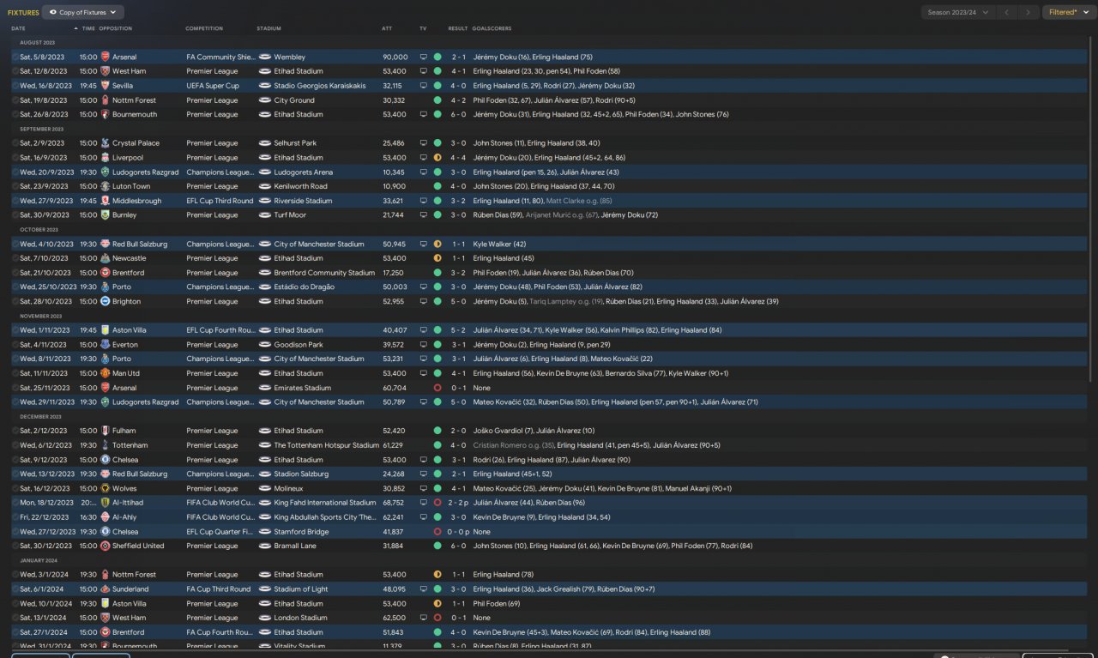Open 'Etihad Stadium' in the Liverpool row
This screenshot has height=658, width=1098.
(x=299, y=158)
